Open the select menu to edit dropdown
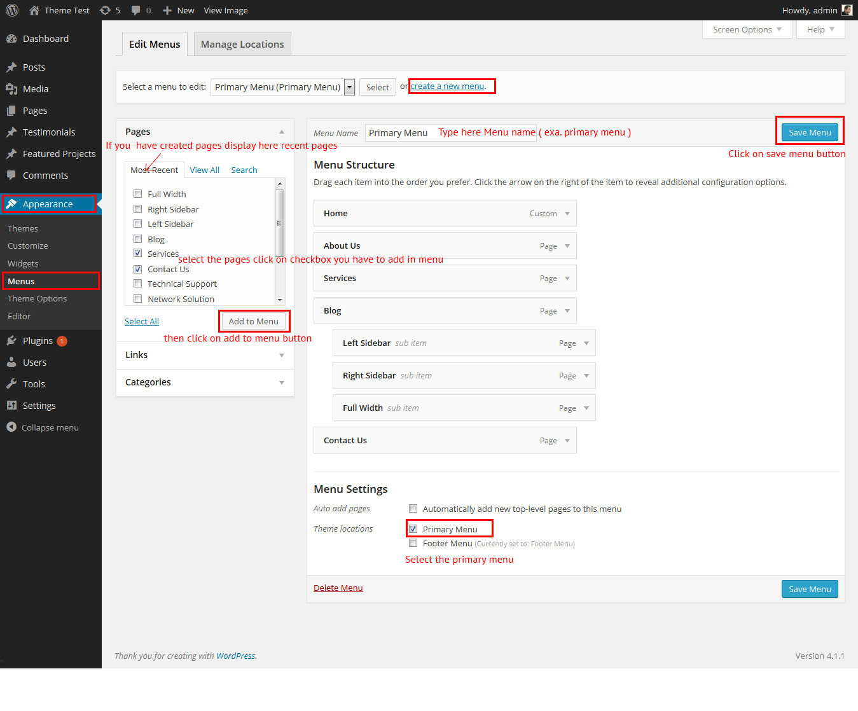The width and height of the screenshot is (858, 711). point(282,87)
